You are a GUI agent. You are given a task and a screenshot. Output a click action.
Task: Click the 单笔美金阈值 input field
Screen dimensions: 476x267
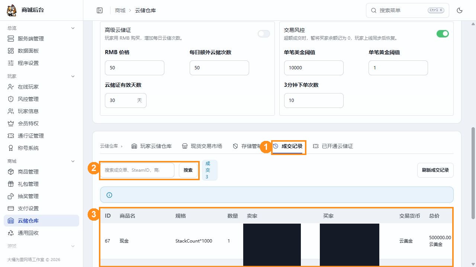point(313,68)
